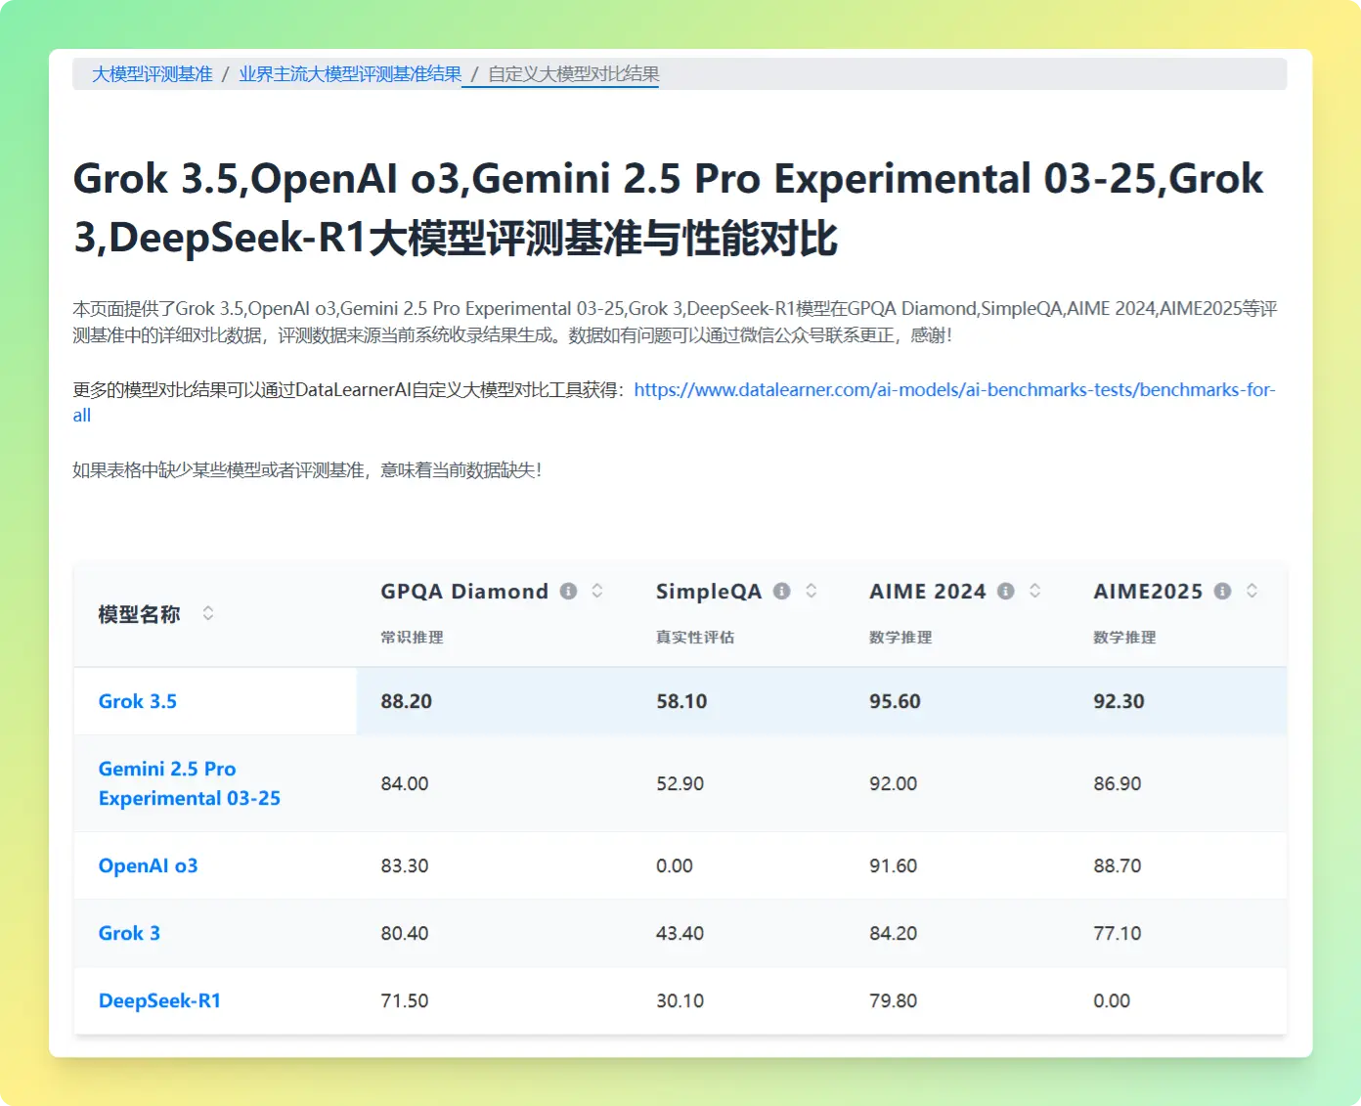Open the OpenAI o3 model link

click(x=148, y=865)
